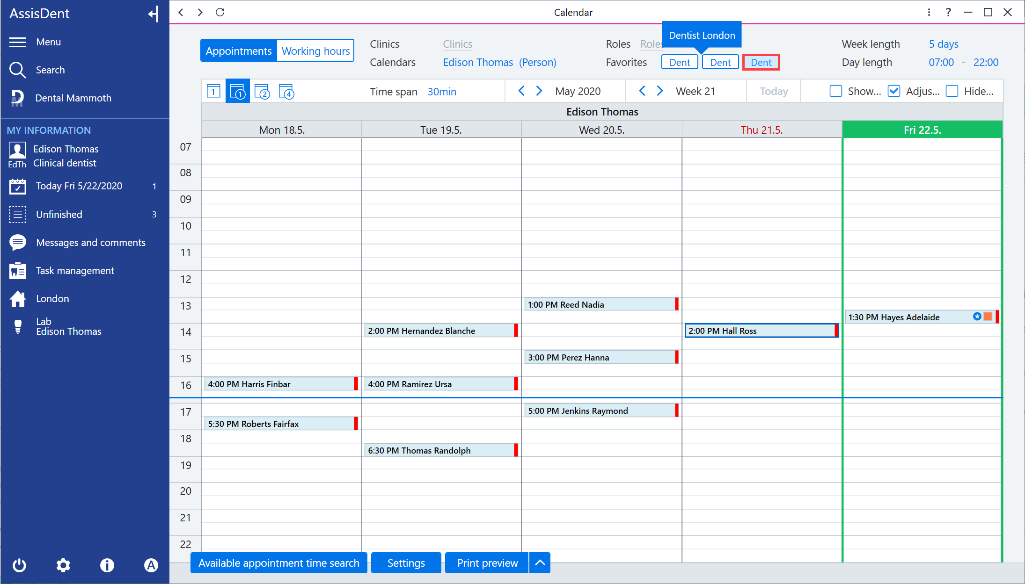The height and width of the screenshot is (584, 1025).
Task: Uncheck the Adjus... checkbox
Action: point(894,91)
